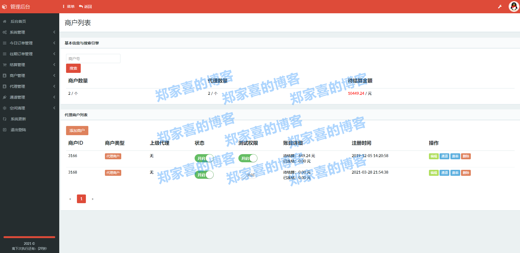
Task: Toggle 测试权限 switch for merchant 3166
Action: 248,158
